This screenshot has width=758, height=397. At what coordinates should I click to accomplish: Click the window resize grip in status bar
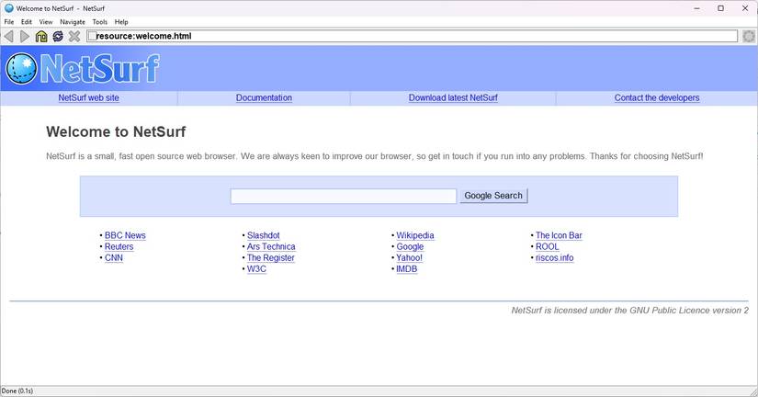pos(752,391)
